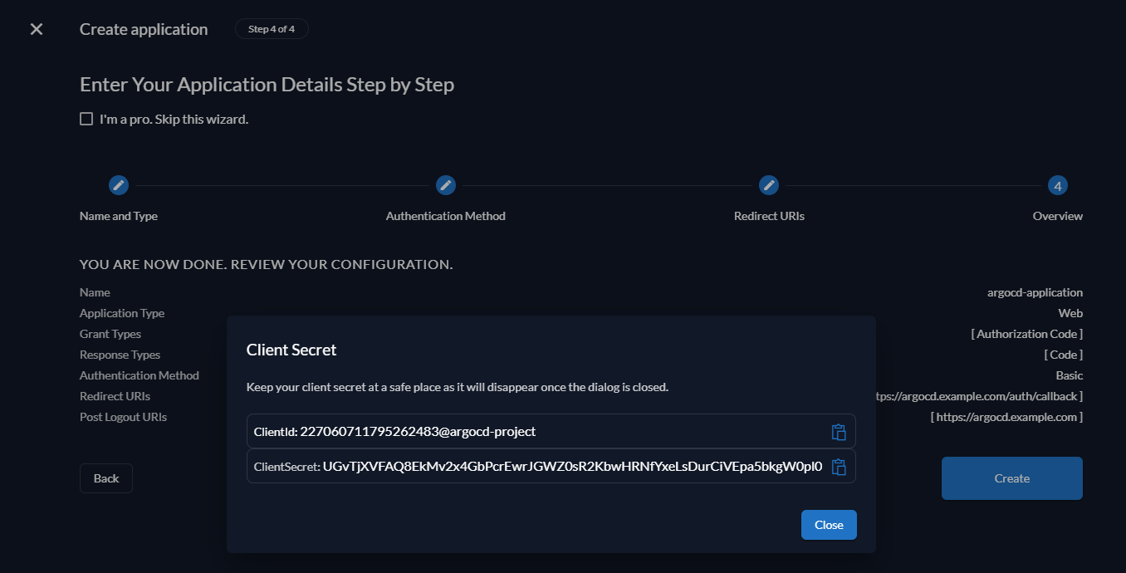Go Back to the previous step

[x=106, y=478]
